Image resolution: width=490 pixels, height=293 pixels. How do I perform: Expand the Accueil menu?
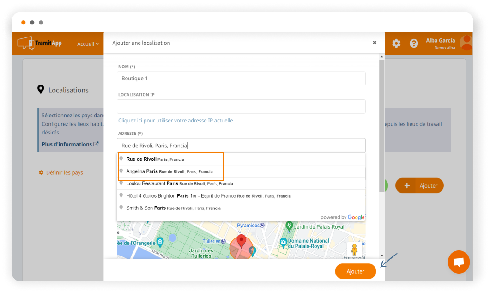tap(88, 44)
